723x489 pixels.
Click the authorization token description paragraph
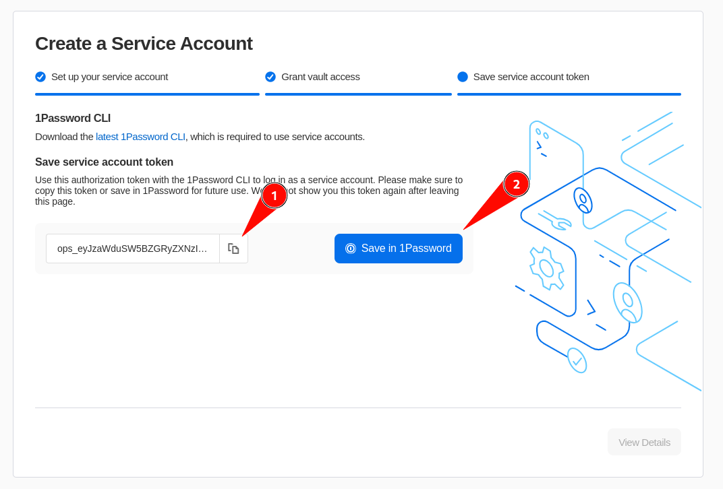tap(249, 191)
